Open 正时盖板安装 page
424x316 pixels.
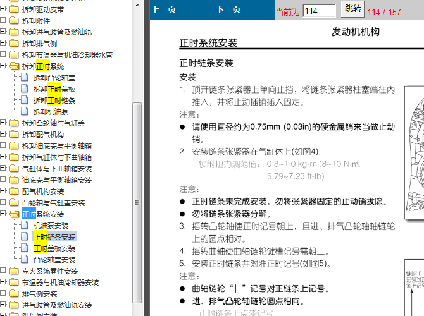click(54, 248)
